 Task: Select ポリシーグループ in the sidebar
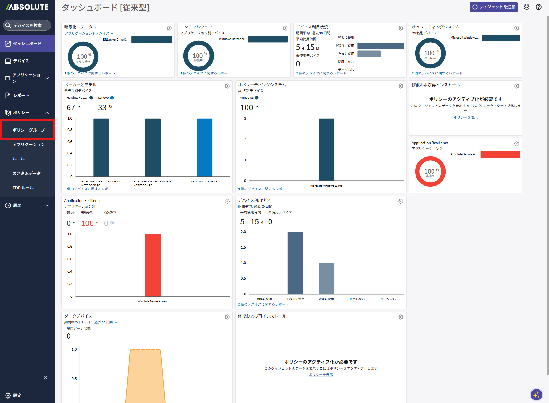(28, 130)
